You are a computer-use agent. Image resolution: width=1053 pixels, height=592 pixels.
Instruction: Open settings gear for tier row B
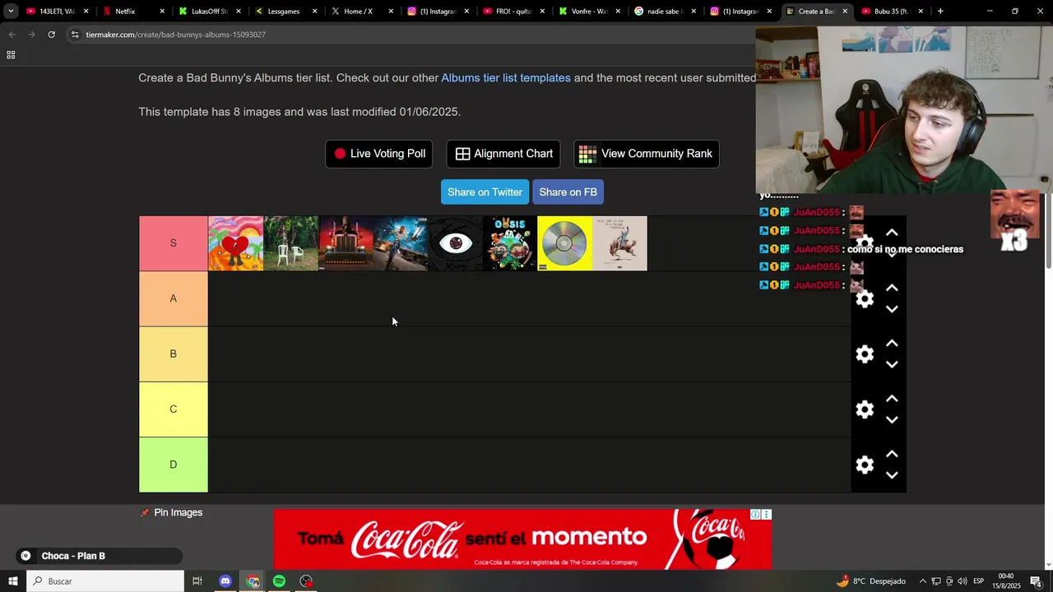(x=865, y=354)
